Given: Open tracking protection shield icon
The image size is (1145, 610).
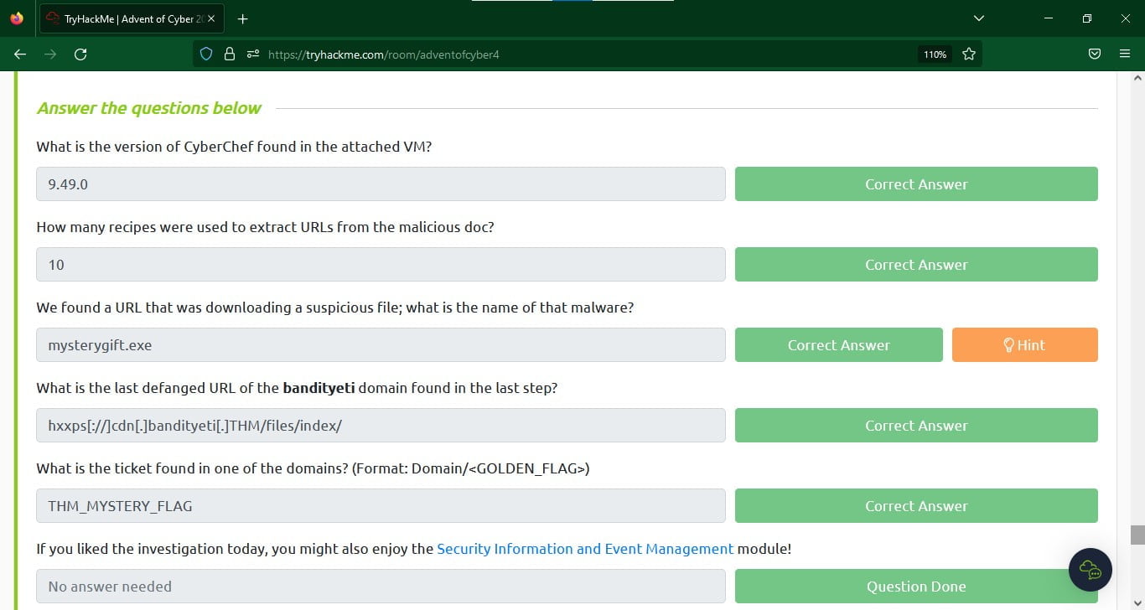Looking at the screenshot, I should click(206, 54).
